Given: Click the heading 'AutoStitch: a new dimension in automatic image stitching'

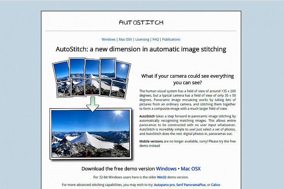Looking at the screenshot, I should 141,49.
